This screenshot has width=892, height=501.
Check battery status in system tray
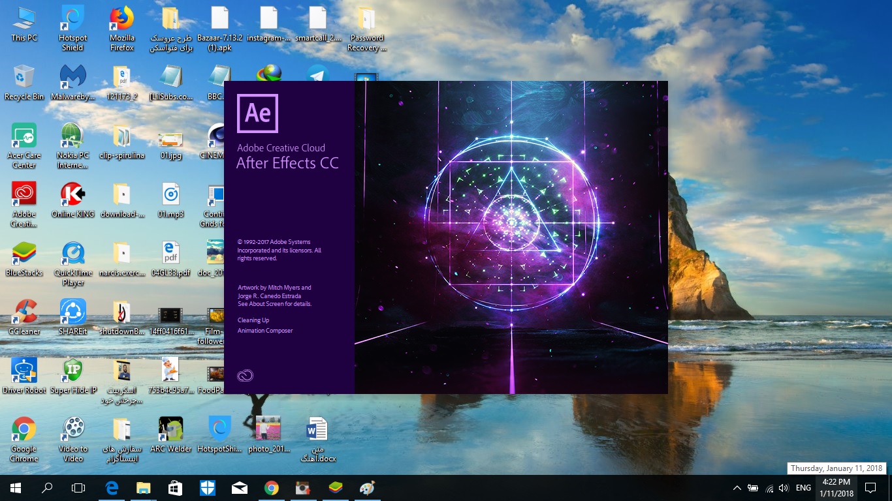(x=753, y=488)
